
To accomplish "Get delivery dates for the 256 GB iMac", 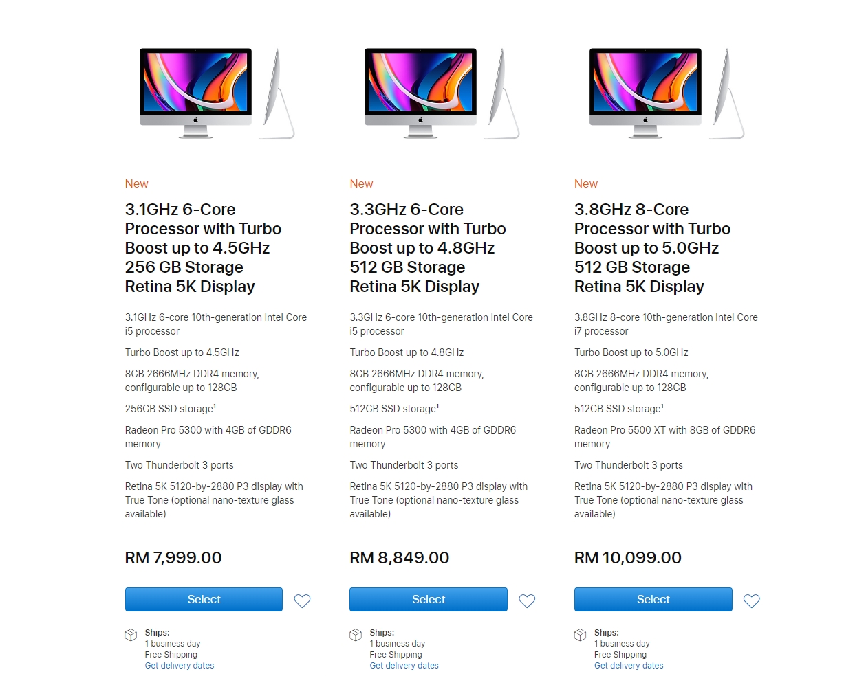I will click(180, 666).
